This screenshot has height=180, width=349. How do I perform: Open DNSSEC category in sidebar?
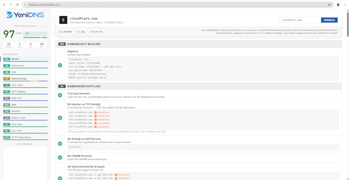(25, 111)
